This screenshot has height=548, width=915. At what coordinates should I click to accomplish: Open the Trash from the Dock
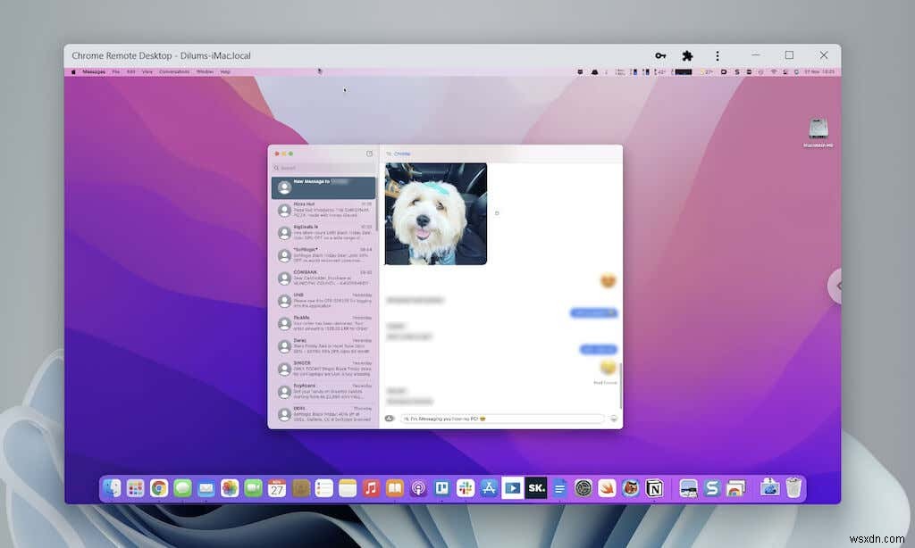coord(793,488)
